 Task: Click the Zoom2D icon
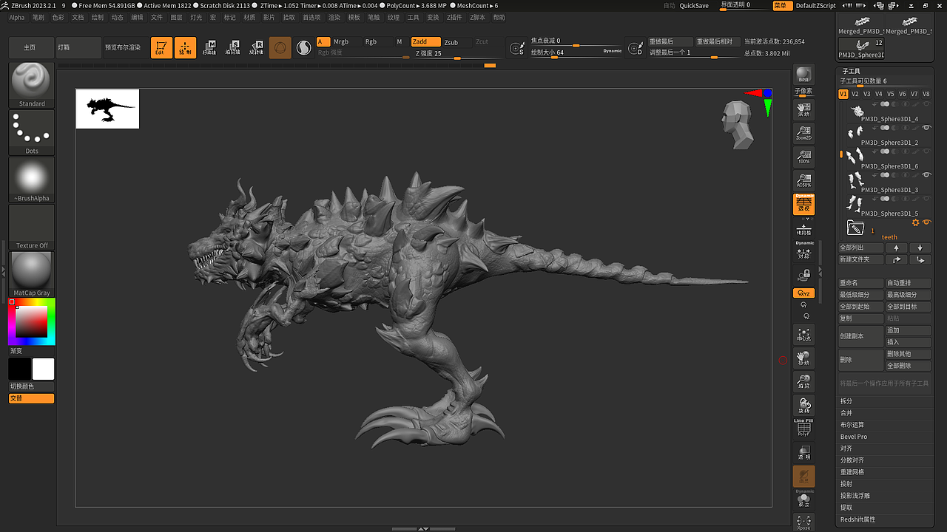tap(803, 133)
